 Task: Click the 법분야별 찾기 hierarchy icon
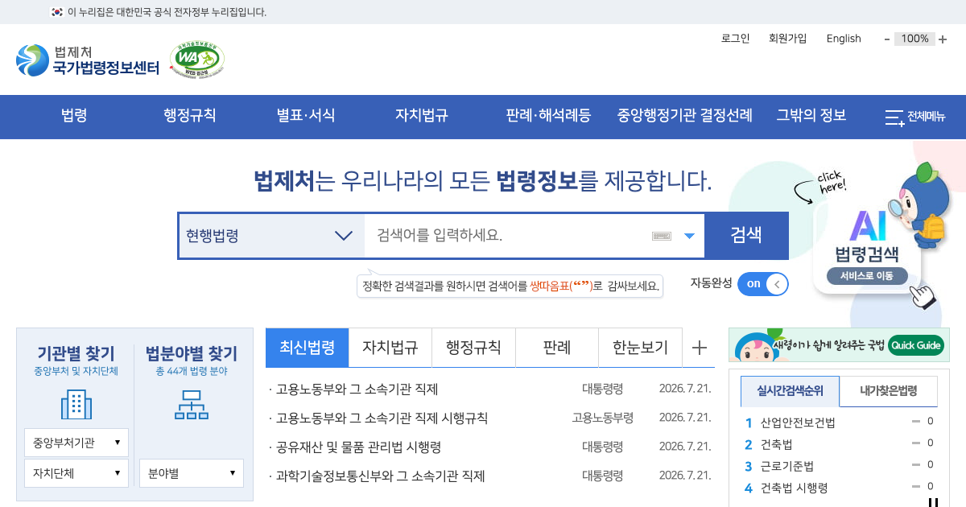tap(191, 404)
